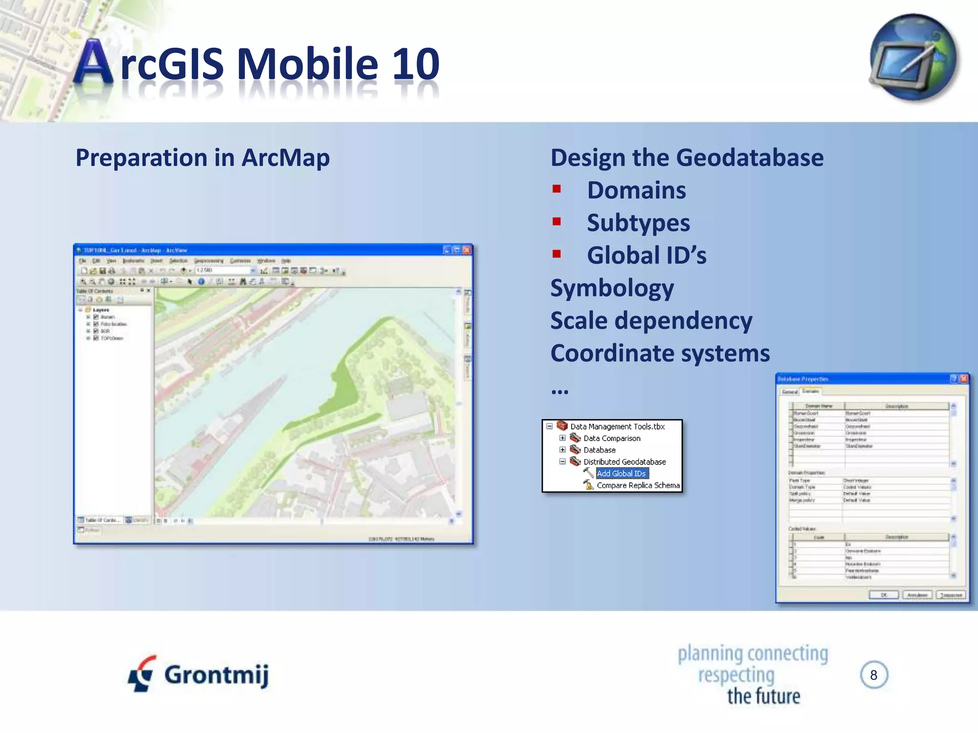
Task: Collapse the Distributed Geodatabase toolset
Action: pos(563,461)
